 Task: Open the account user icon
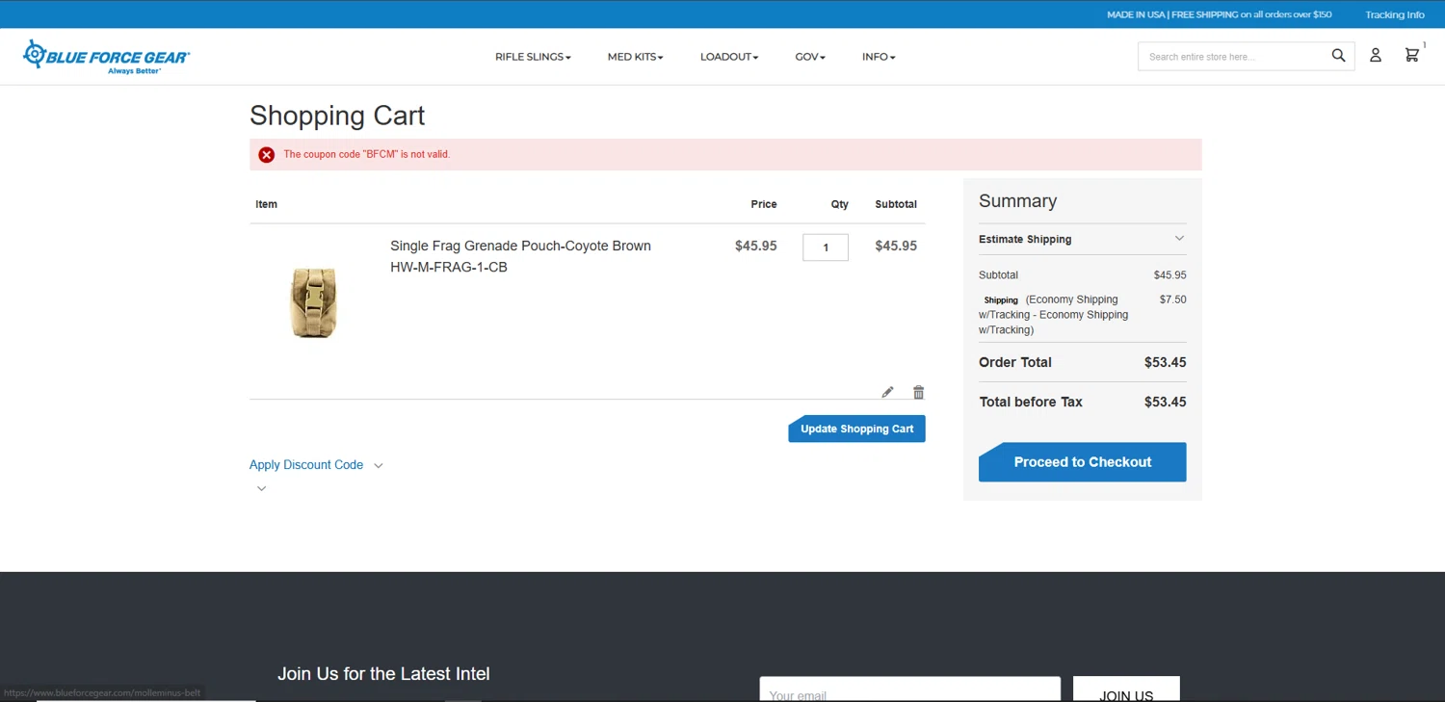pyautogui.click(x=1376, y=56)
